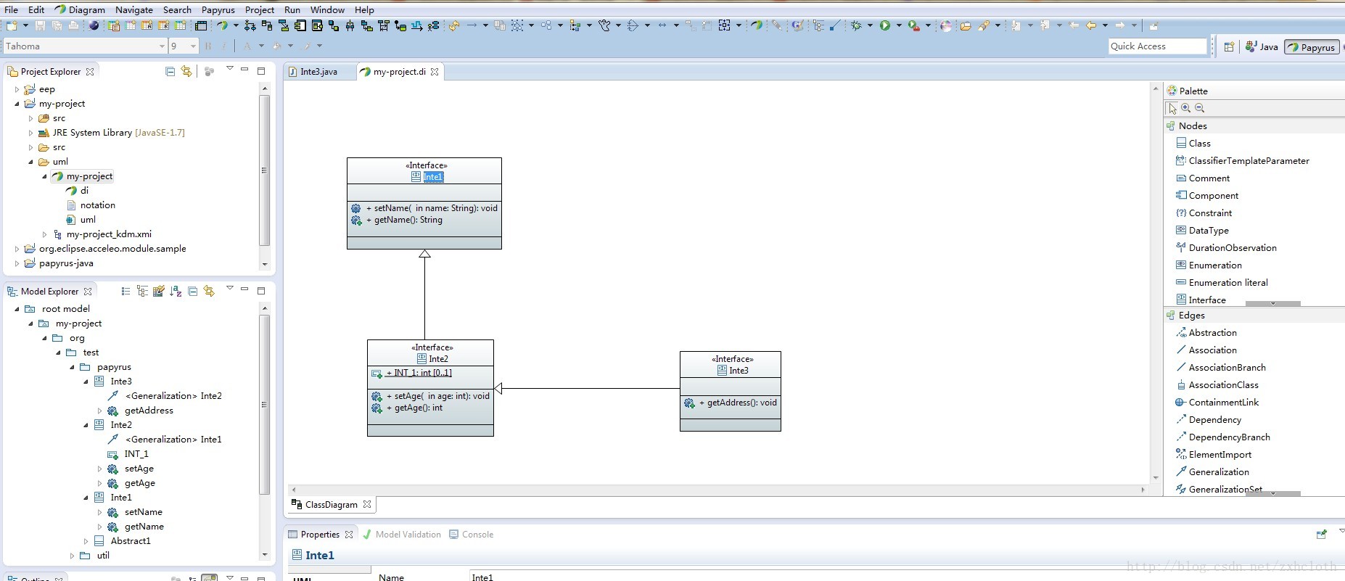The height and width of the screenshot is (581, 1345).
Task: Switch to Inte3.java editor tab
Action: 313,72
